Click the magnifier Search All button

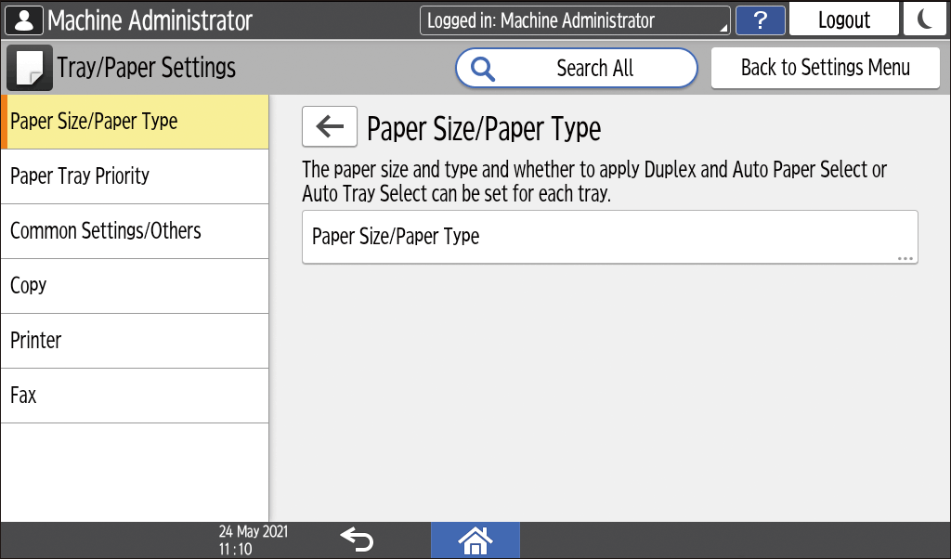click(576, 68)
